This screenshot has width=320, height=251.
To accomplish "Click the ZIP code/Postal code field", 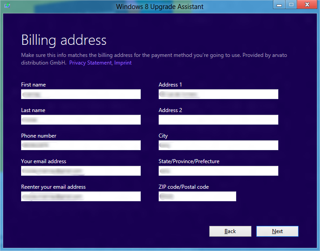I will click(197, 196).
